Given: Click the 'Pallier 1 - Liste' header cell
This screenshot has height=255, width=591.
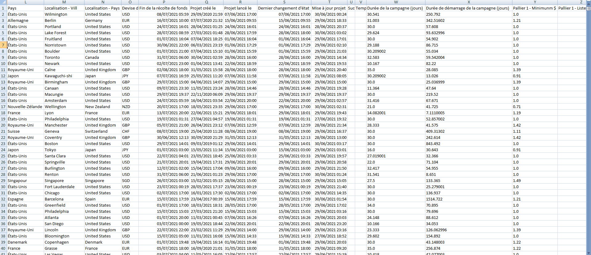Looking at the screenshot, I should pos(572,8).
